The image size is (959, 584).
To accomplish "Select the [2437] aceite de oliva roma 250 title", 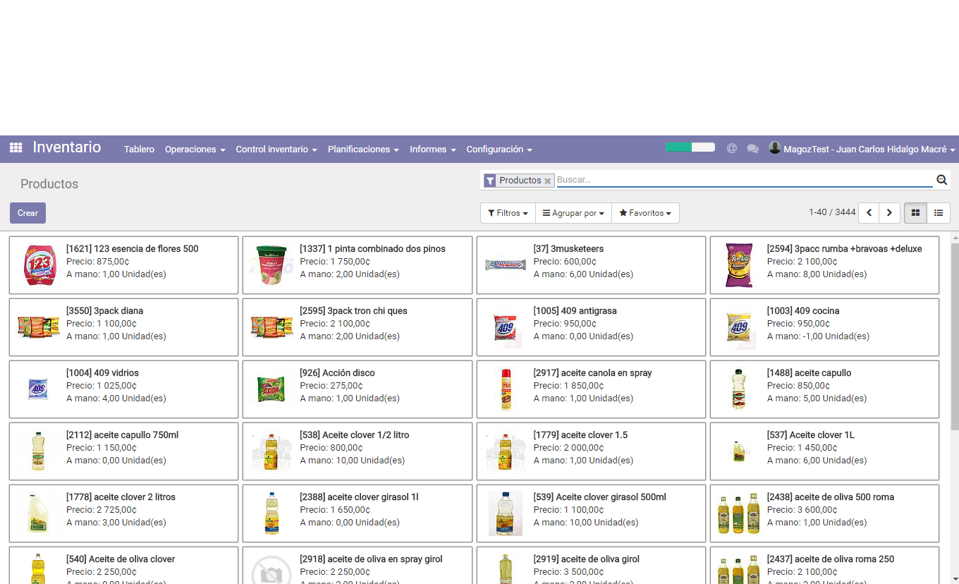I will pyautogui.click(x=831, y=559).
